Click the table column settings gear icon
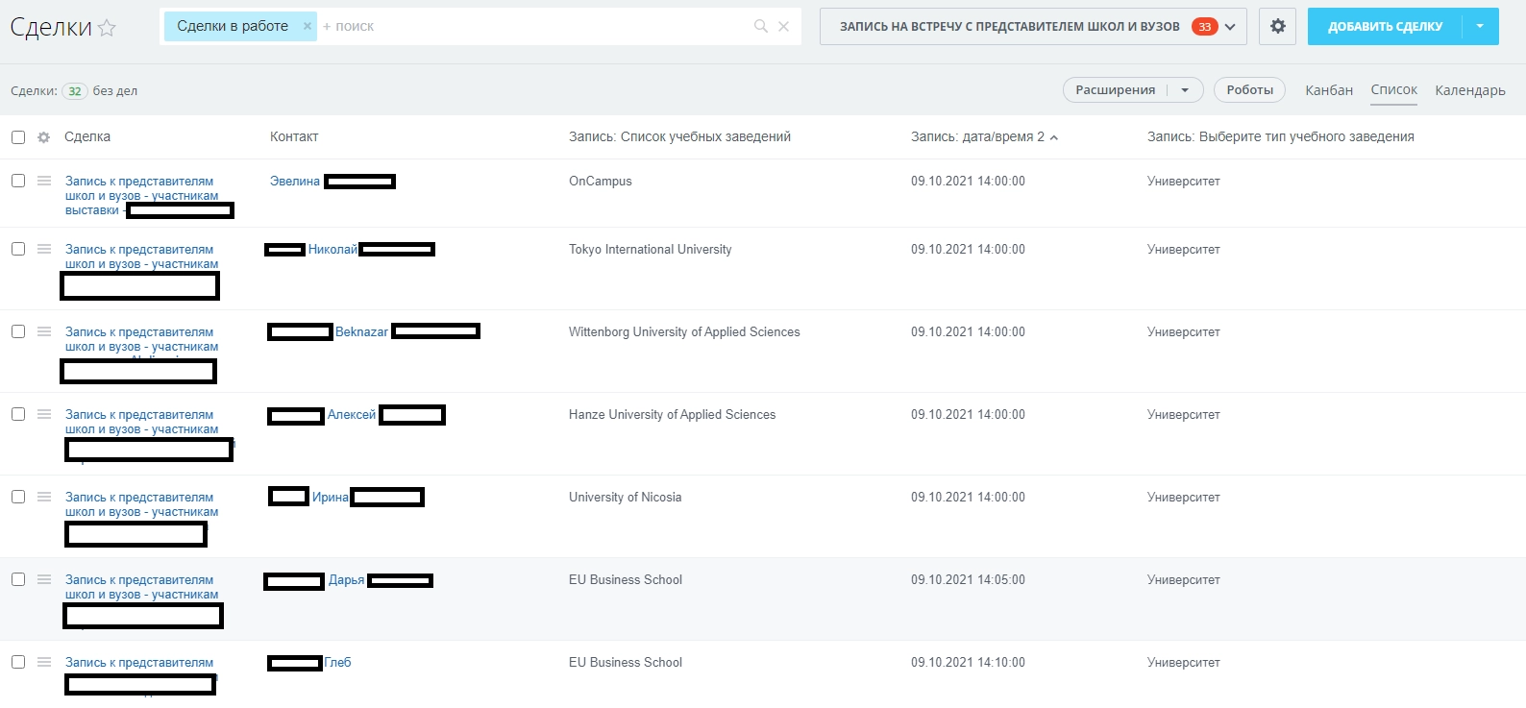Image resolution: width=1526 pixels, height=708 pixels. pos(43,137)
